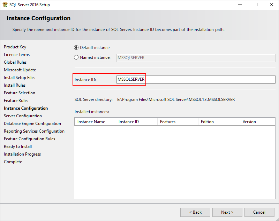Click the Features column header
The height and width of the screenshot is (221, 279).
point(178,122)
